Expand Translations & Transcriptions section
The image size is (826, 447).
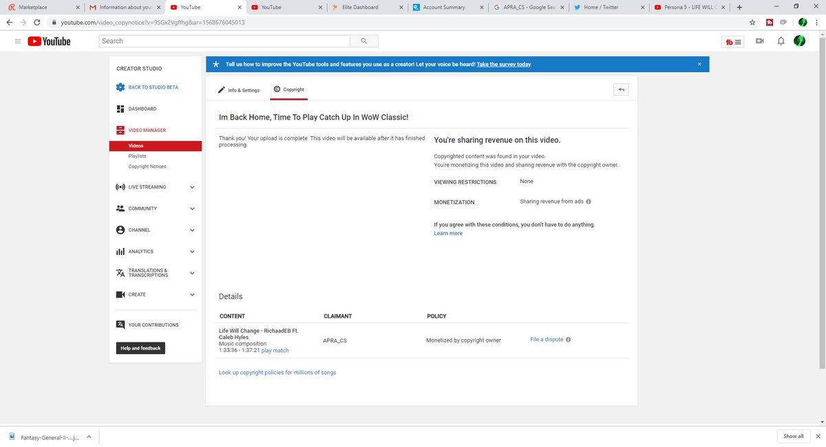pyautogui.click(x=192, y=273)
